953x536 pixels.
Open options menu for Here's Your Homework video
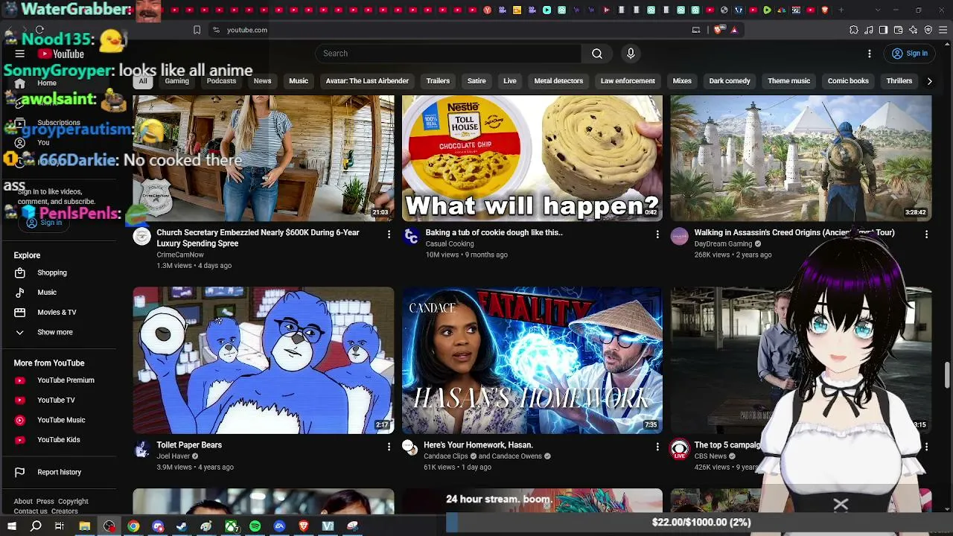(x=657, y=447)
